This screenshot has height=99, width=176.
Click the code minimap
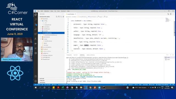tap(168, 20)
